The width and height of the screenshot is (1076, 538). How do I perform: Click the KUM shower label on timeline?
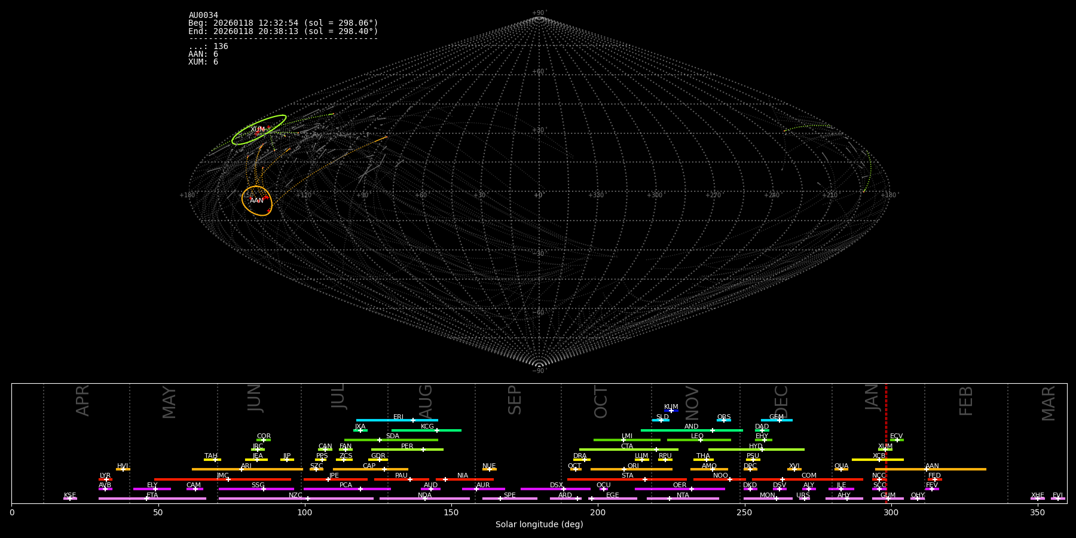click(x=671, y=407)
